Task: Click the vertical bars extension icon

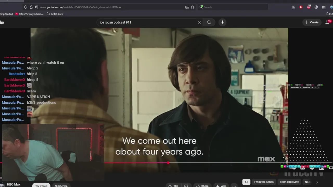Action: [324, 7]
